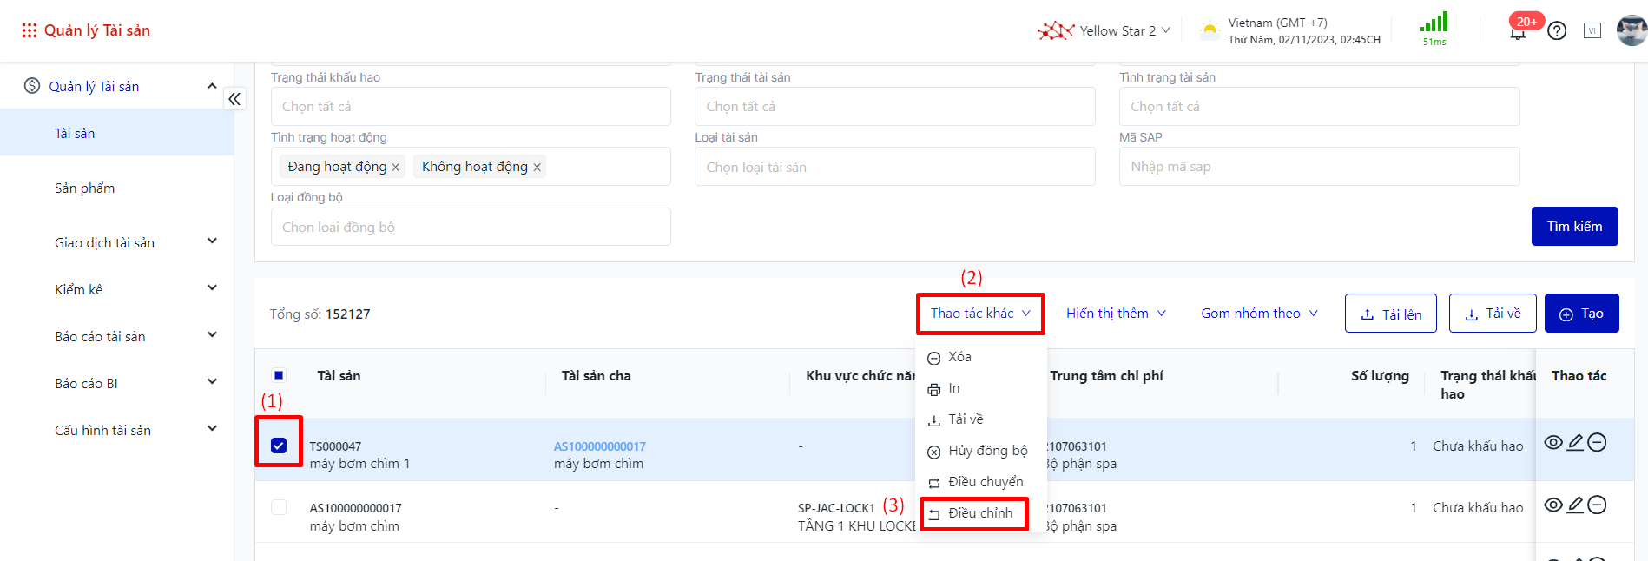Screen dimensions: 1648x561
Task: View eye icon for AS100000000017 row
Action: click(1553, 505)
